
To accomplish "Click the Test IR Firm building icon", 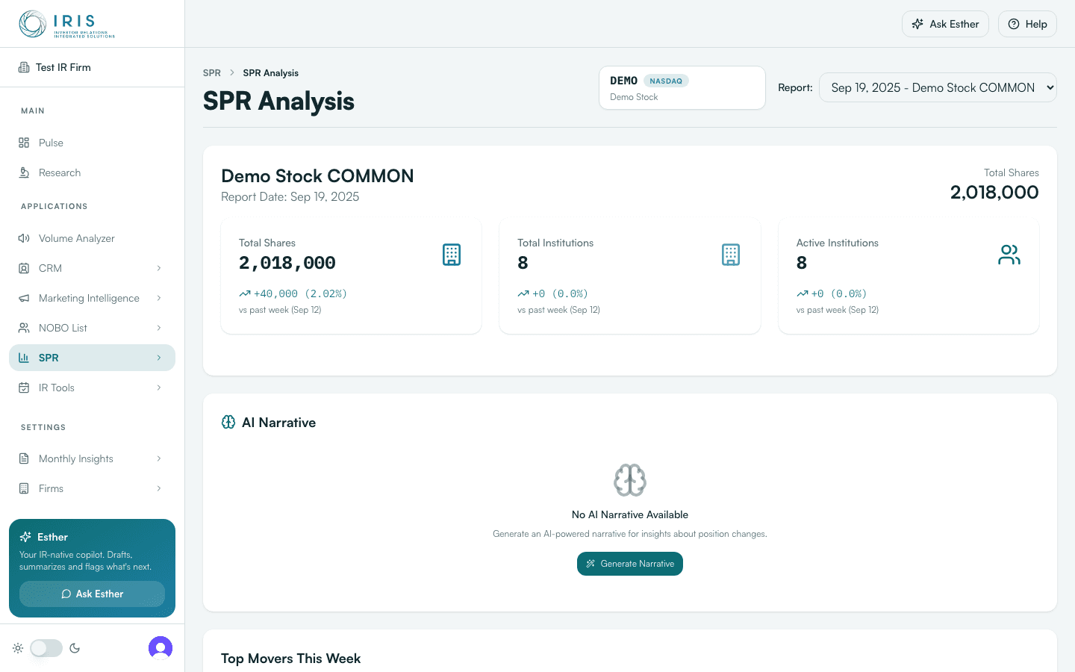I will (24, 67).
